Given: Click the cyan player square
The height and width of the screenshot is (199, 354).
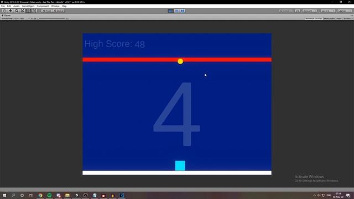Looking at the screenshot, I should 180,166.
